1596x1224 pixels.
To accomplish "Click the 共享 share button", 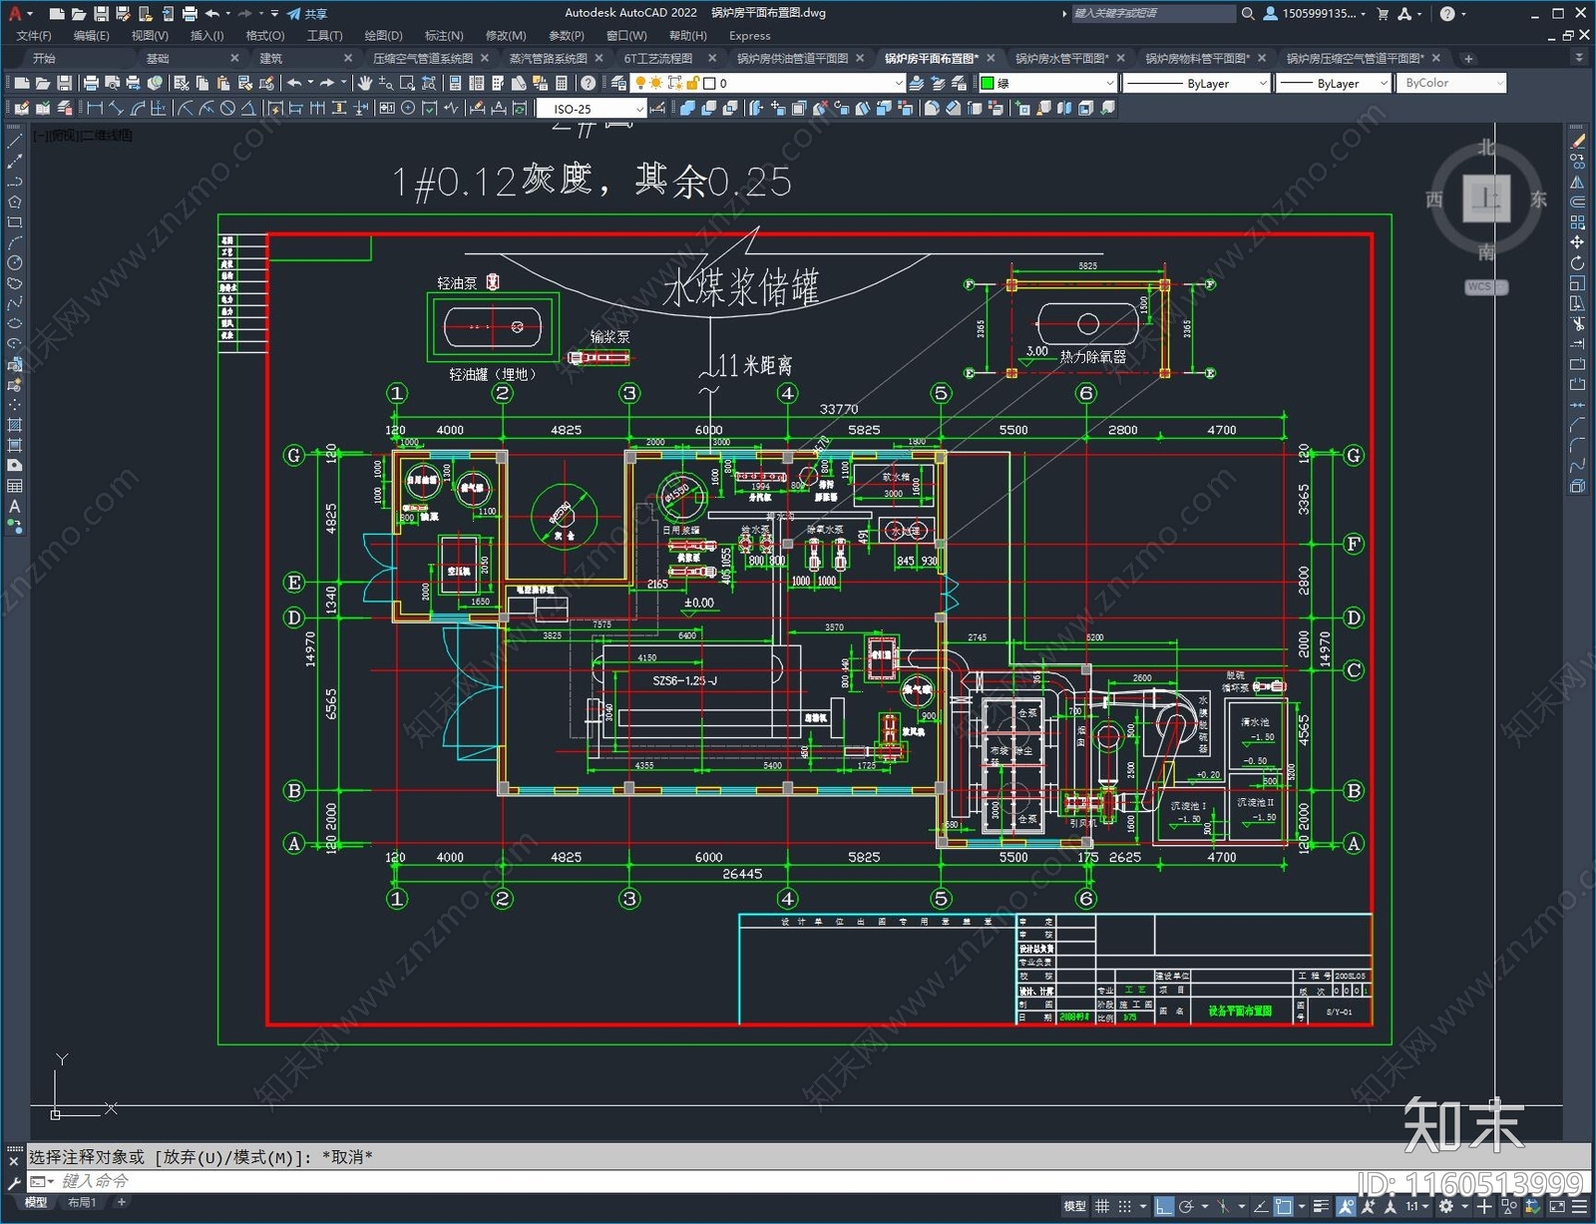I will click(307, 14).
